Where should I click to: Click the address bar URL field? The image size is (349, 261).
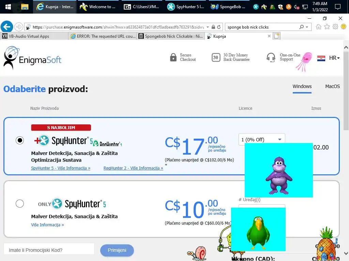point(118,27)
